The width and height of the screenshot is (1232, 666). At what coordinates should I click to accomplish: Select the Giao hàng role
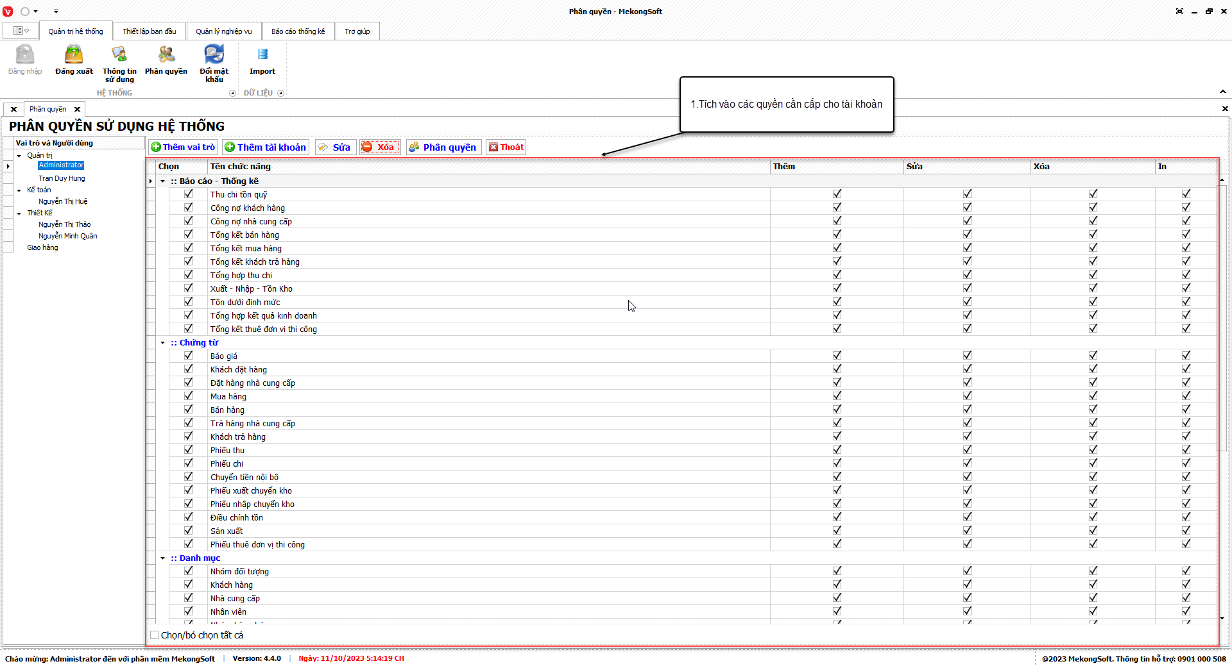tap(42, 248)
